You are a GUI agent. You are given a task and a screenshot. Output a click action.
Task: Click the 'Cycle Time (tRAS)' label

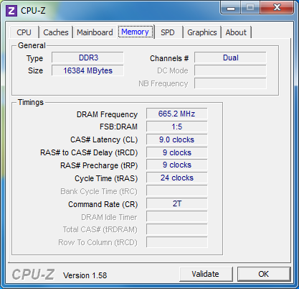pyautogui.click(x=106, y=178)
